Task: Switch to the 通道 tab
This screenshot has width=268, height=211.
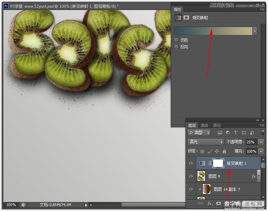Action: (x=204, y=125)
